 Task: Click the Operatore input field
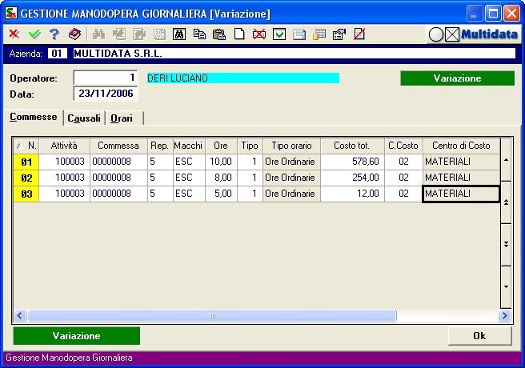pos(106,78)
